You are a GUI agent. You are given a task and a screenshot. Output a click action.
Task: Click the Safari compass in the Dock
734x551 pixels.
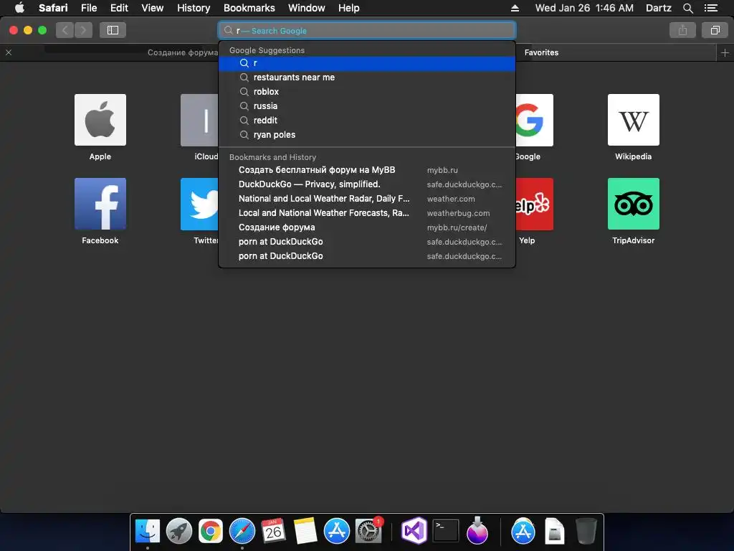point(242,531)
